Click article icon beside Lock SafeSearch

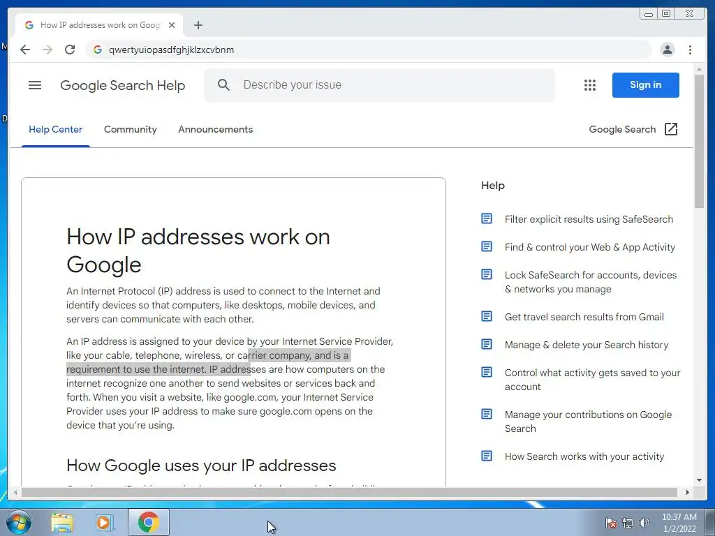point(487,274)
